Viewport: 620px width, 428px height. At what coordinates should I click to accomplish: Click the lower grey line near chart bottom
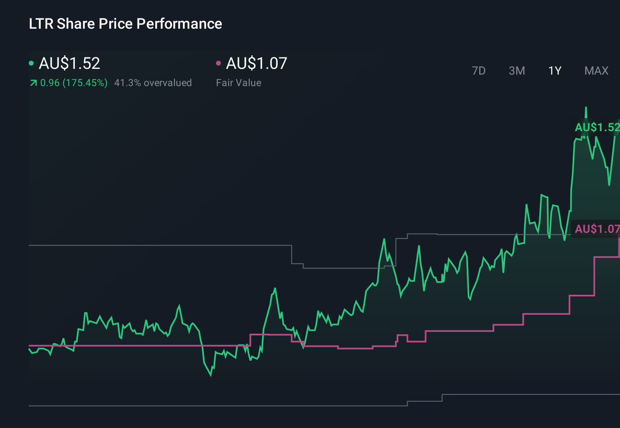click(x=205, y=406)
